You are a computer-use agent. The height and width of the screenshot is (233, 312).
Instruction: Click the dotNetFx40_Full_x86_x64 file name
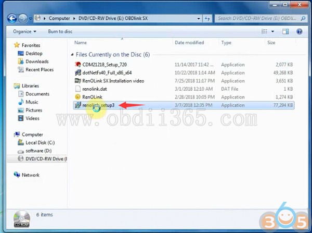[x=107, y=72]
